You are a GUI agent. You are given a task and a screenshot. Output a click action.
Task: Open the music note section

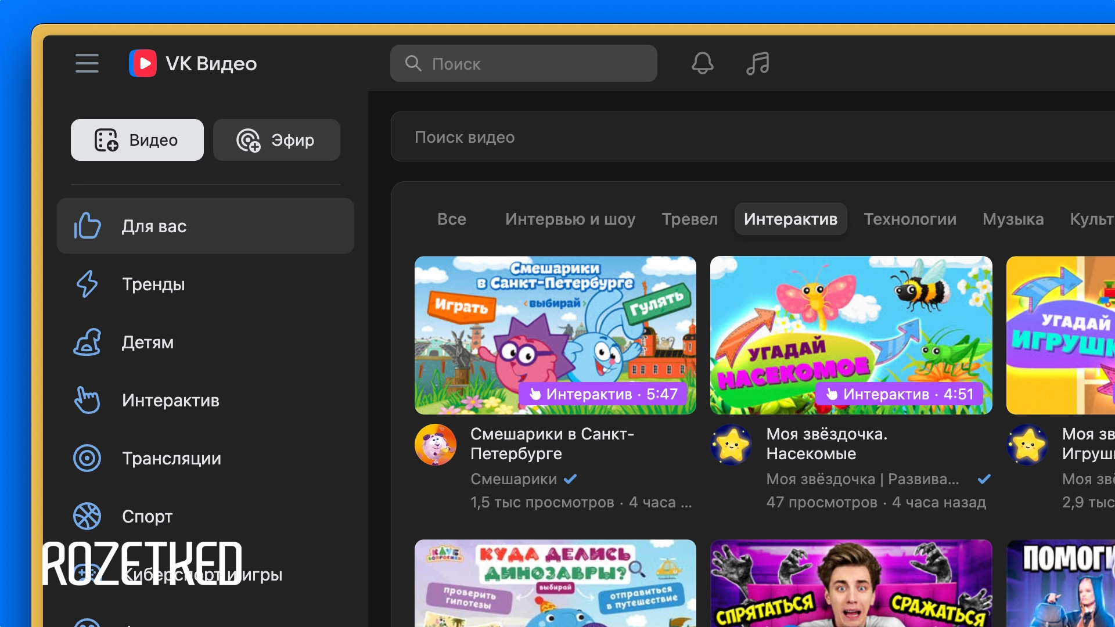point(758,63)
